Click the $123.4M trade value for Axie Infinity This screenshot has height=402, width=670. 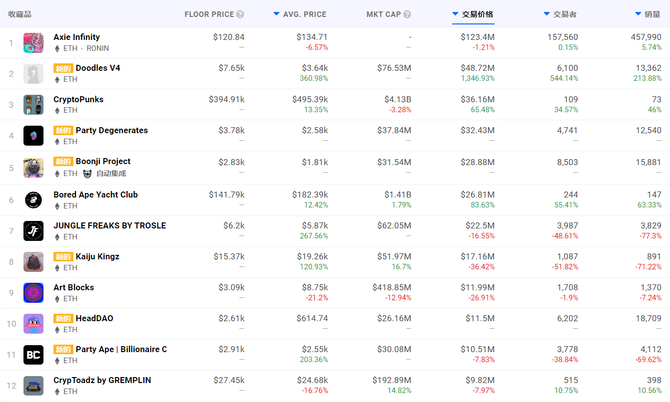478,37
